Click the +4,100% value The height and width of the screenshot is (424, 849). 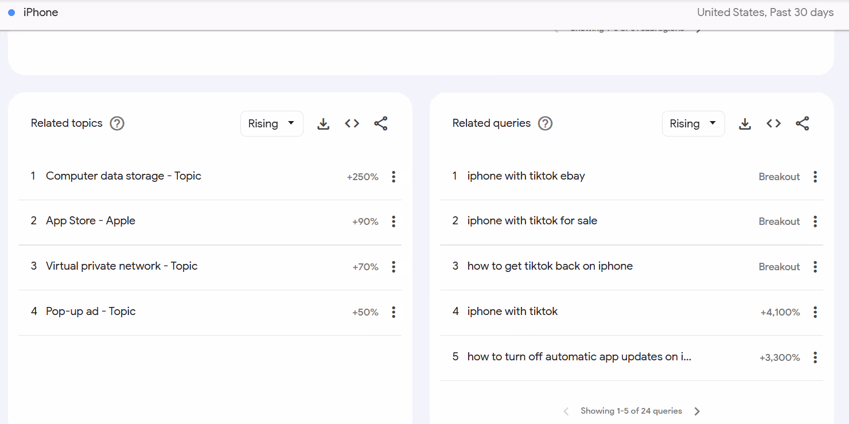click(780, 313)
